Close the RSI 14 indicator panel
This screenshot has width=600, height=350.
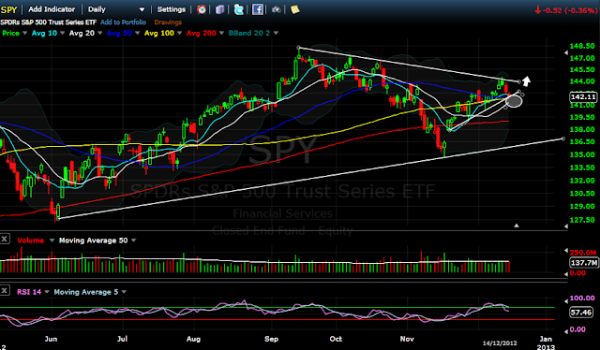click(4, 291)
